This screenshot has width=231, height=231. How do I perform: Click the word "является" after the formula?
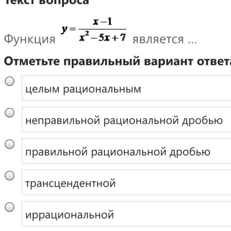158,39
